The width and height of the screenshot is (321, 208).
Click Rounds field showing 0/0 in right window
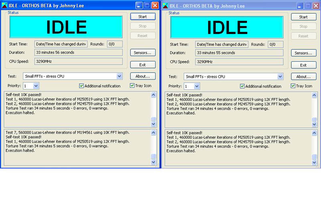click(276, 44)
